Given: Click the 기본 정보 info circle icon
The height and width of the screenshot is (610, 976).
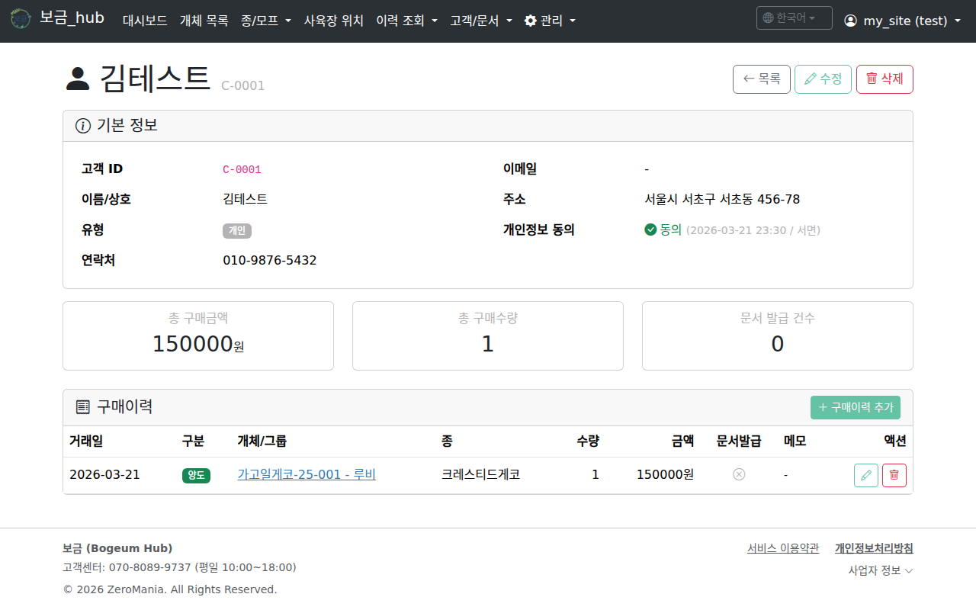Looking at the screenshot, I should pos(83,126).
